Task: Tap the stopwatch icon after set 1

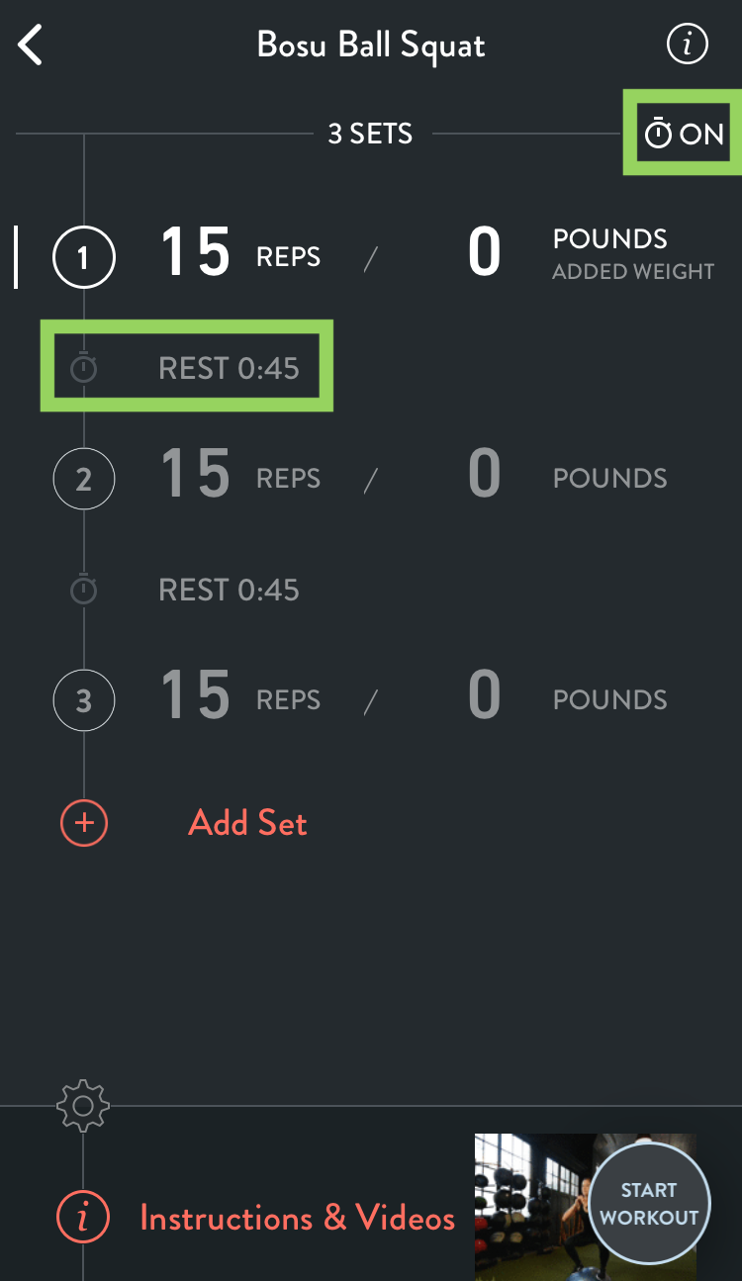Action: tap(84, 369)
